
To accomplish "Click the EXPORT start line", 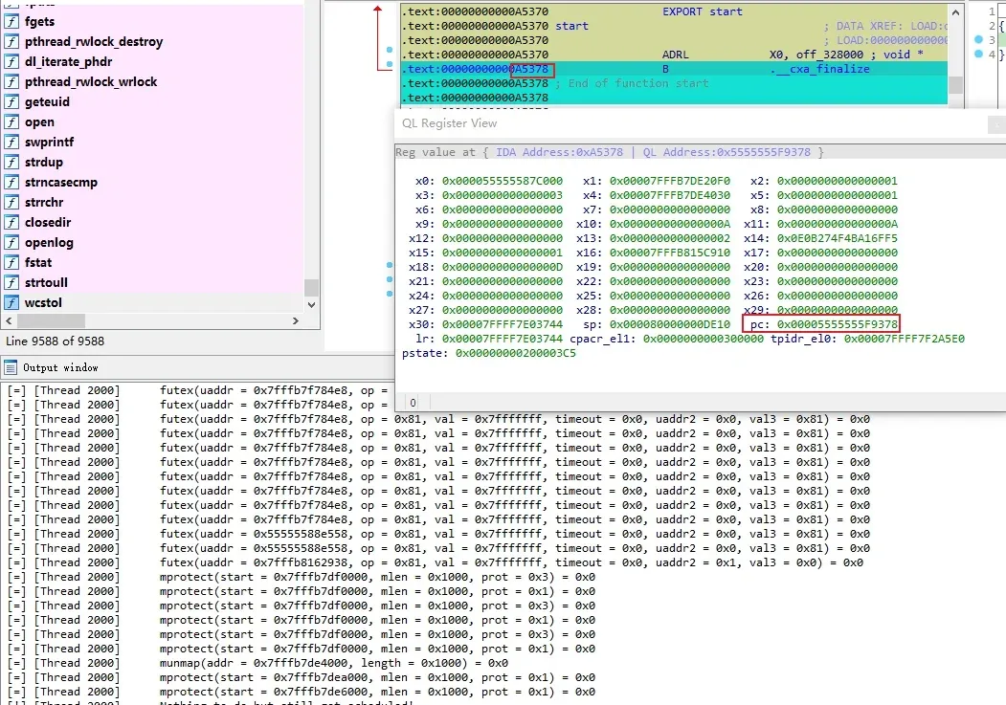I will pyautogui.click(x=702, y=11).
